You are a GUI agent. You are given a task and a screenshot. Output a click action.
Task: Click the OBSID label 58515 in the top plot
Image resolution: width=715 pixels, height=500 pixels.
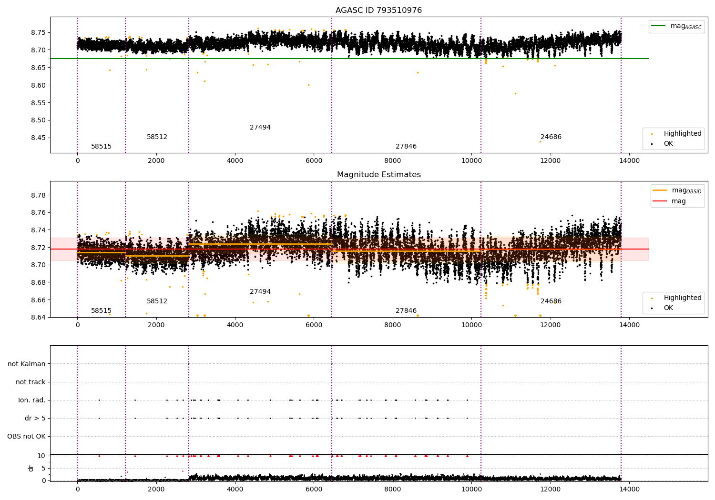click(x=101, y=147)
